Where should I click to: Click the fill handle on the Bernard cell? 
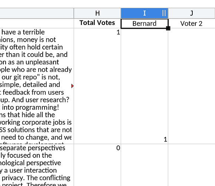pyautogui.click(x=168, y=28)
